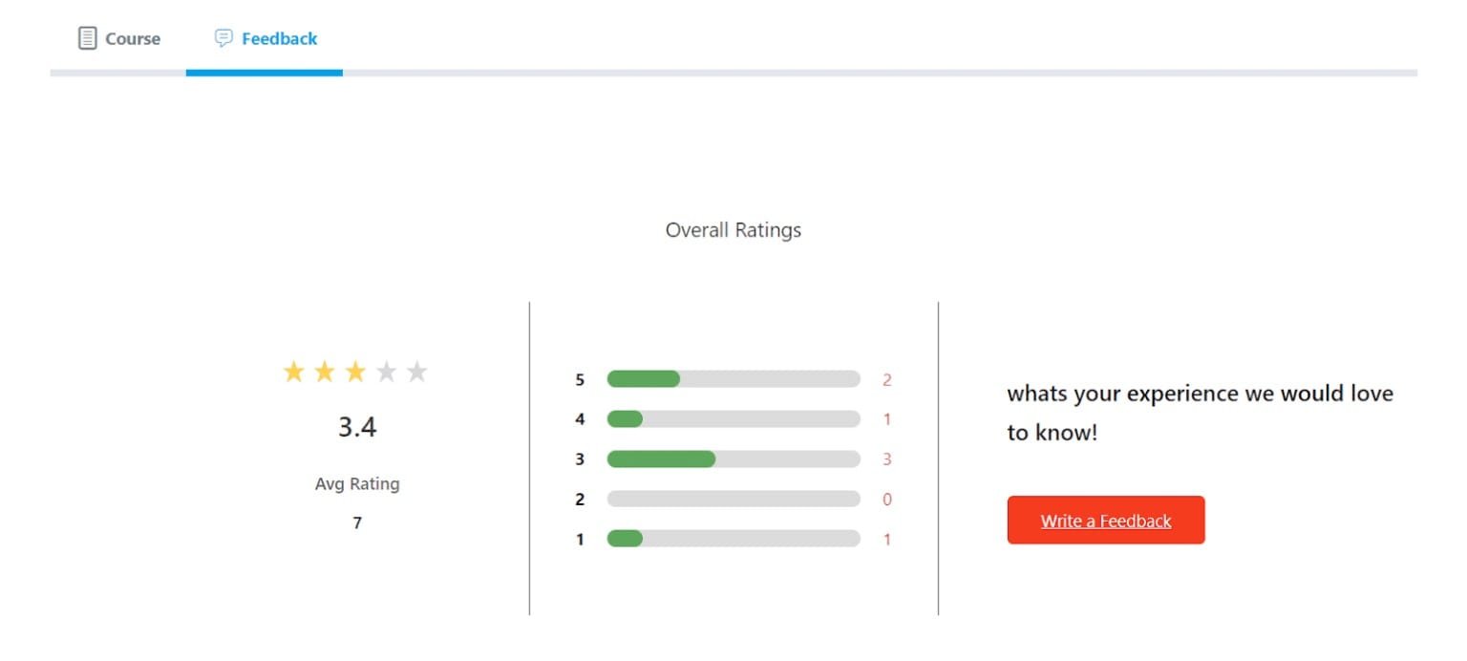The image size is (1467, 661).
Task: Open the Feedback tab
Action: pyautogui.click(x=265, y=39)
